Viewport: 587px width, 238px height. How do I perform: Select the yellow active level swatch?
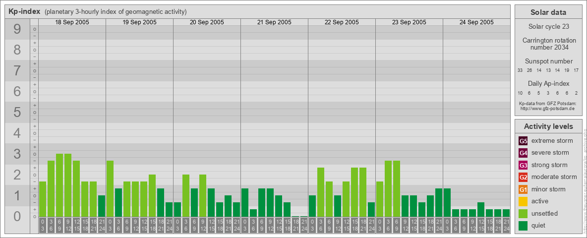tap(524, 201)
